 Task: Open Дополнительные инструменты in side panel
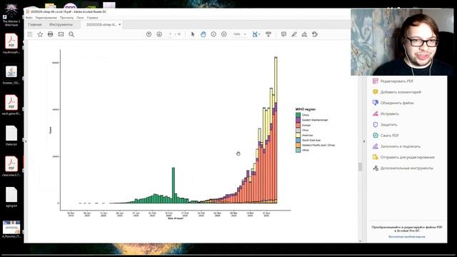[403, 168]
